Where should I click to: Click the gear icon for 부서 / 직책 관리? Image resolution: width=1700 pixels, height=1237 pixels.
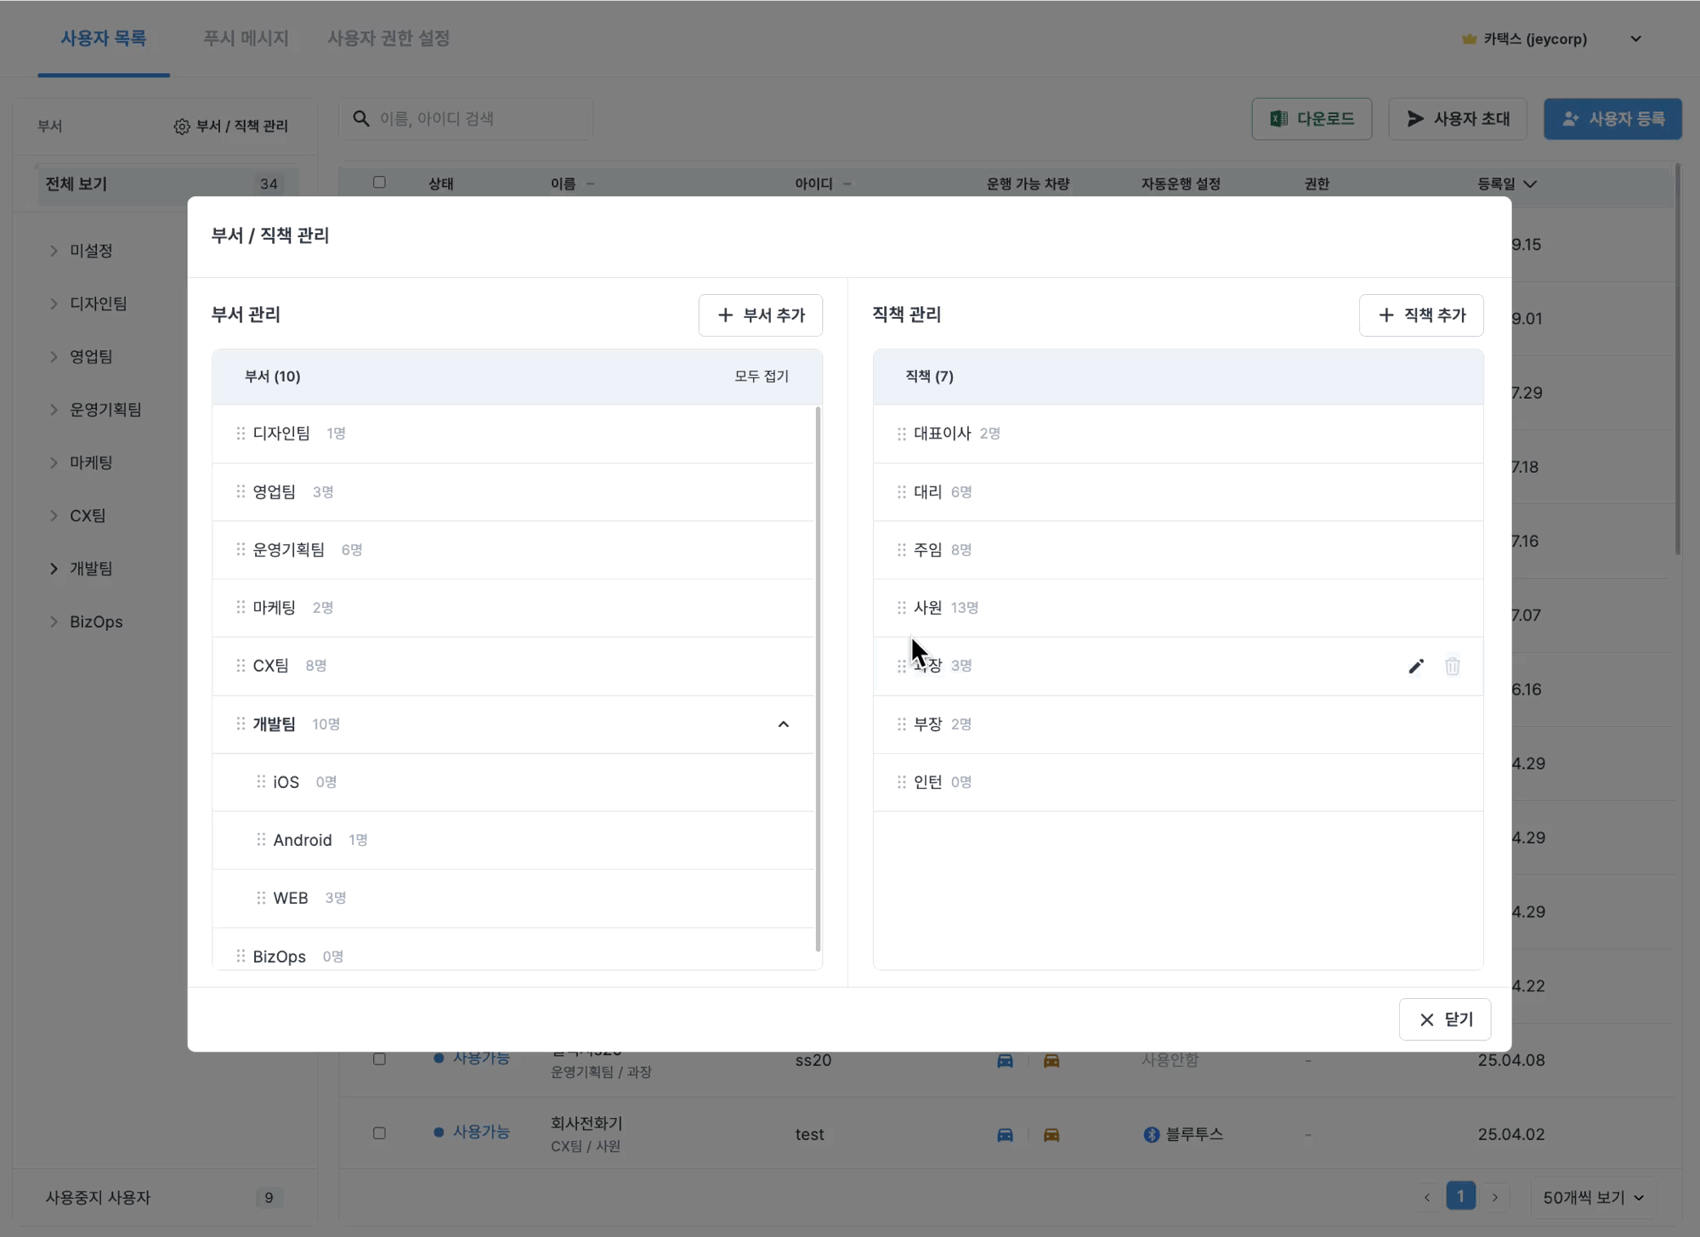point(181,127)
